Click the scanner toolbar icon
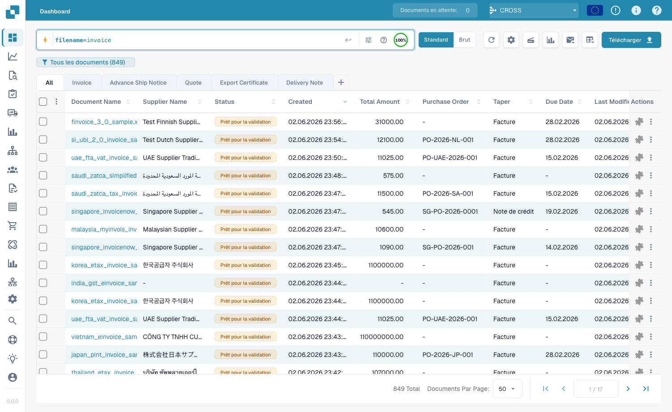This screenshot has width=672, height=412. pyautogui.click(x=531, y=40)
